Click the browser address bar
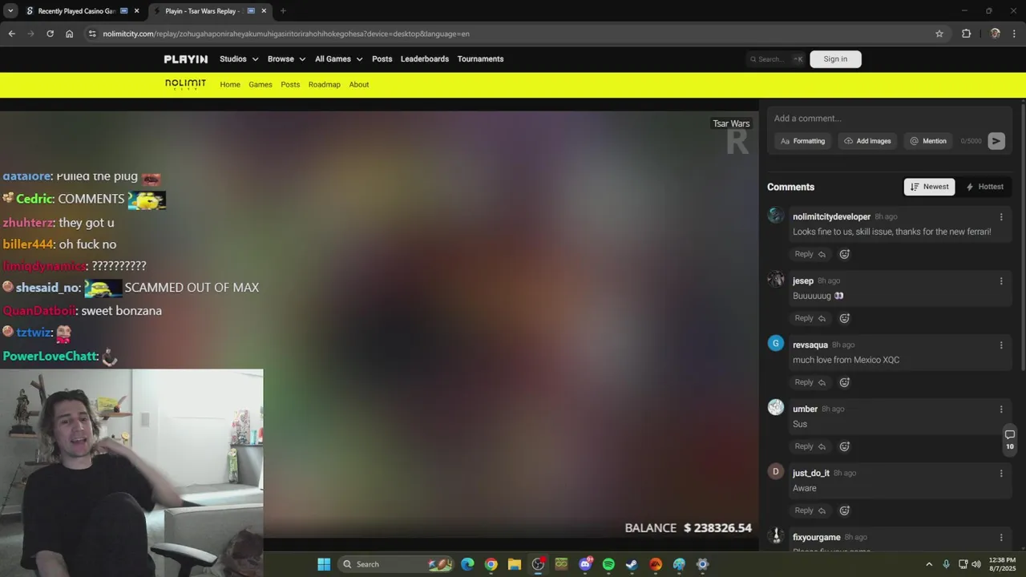 click(x=513, y=34)
